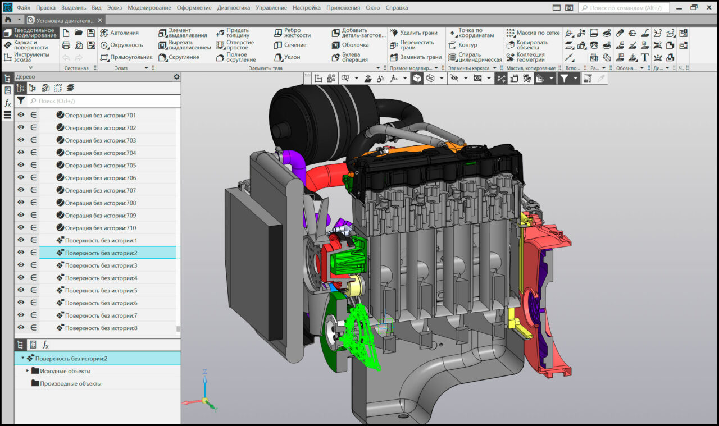Viewport: 719px width, 426px height.
Task: Open the Диагностика menu
Action: [233, 8]
